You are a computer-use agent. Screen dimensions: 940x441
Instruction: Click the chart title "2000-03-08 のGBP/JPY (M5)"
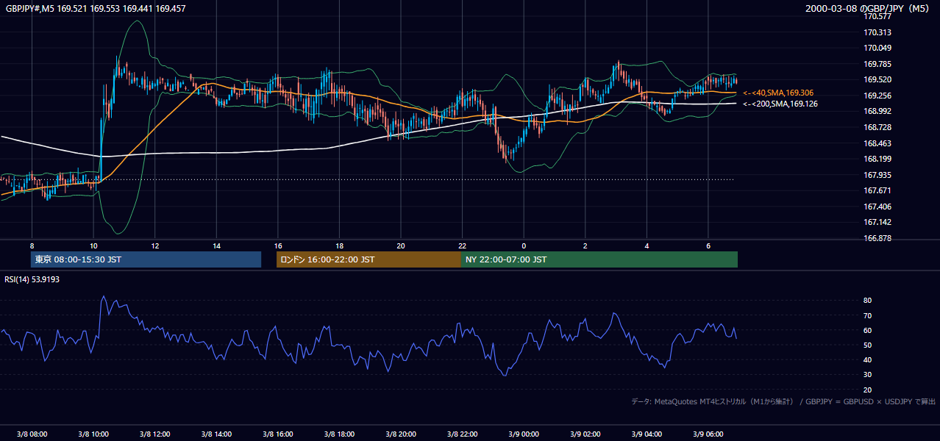click(x=867, y=9)
